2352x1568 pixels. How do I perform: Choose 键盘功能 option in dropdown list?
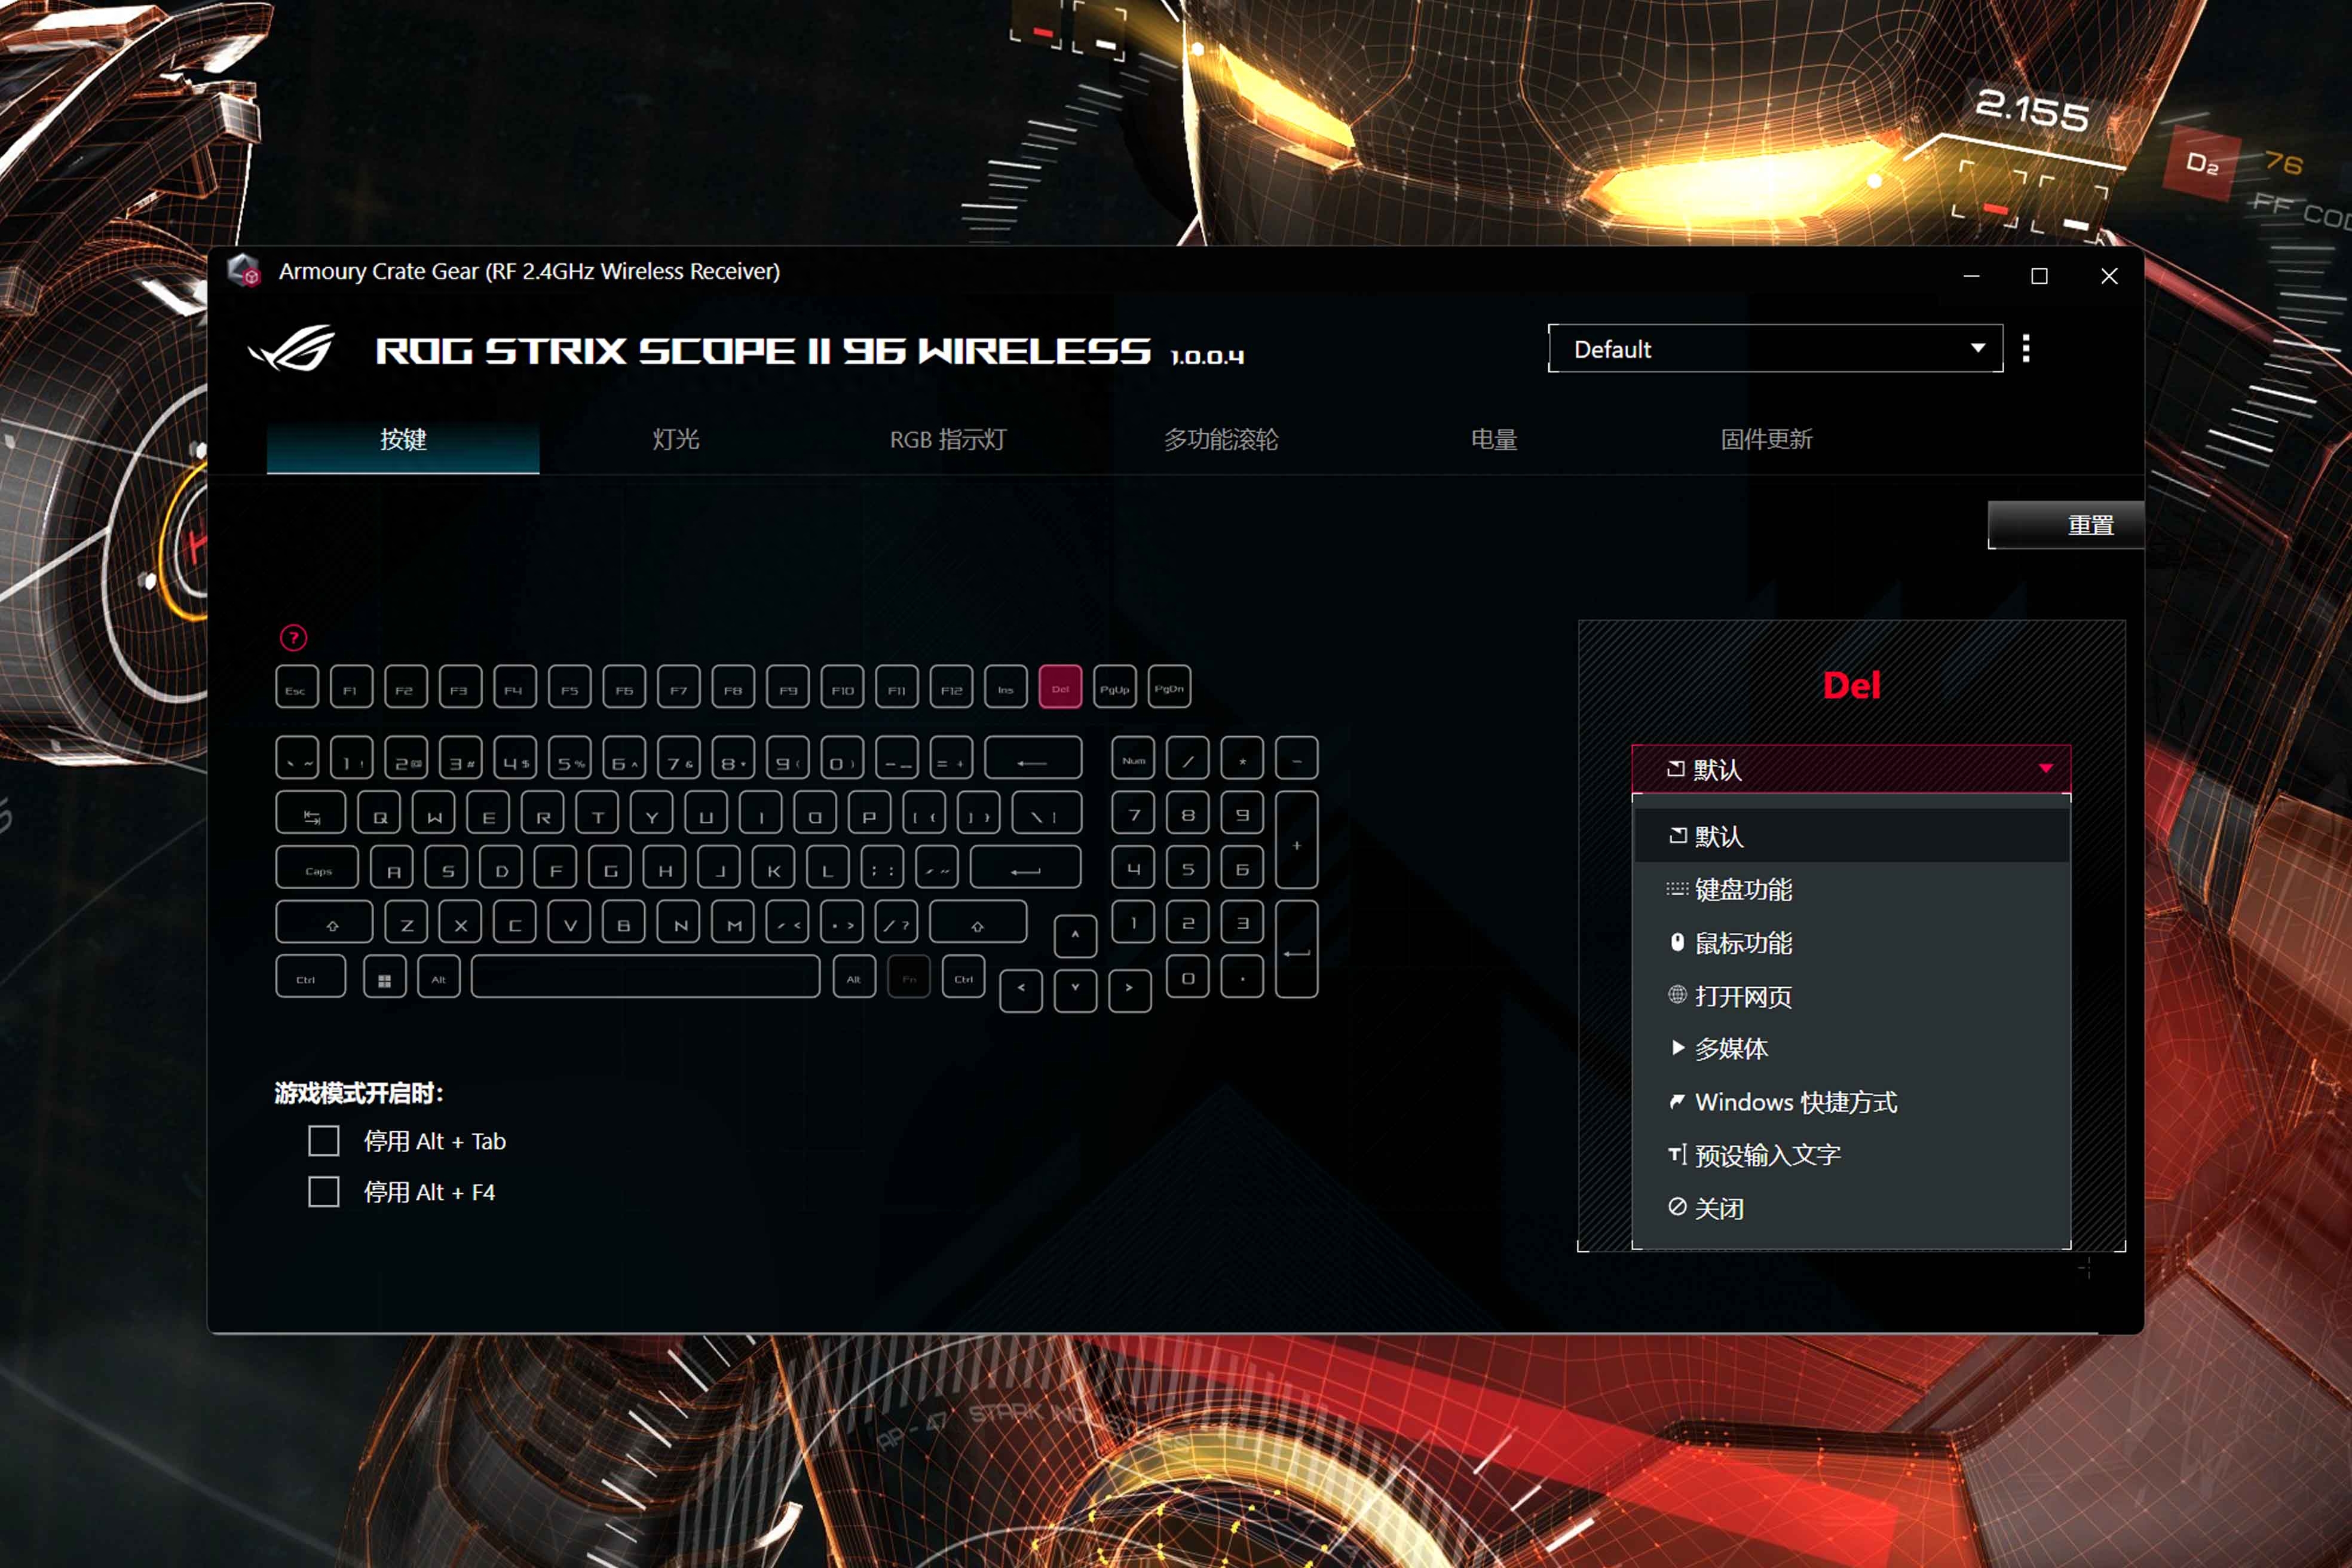coord(1851,889)
